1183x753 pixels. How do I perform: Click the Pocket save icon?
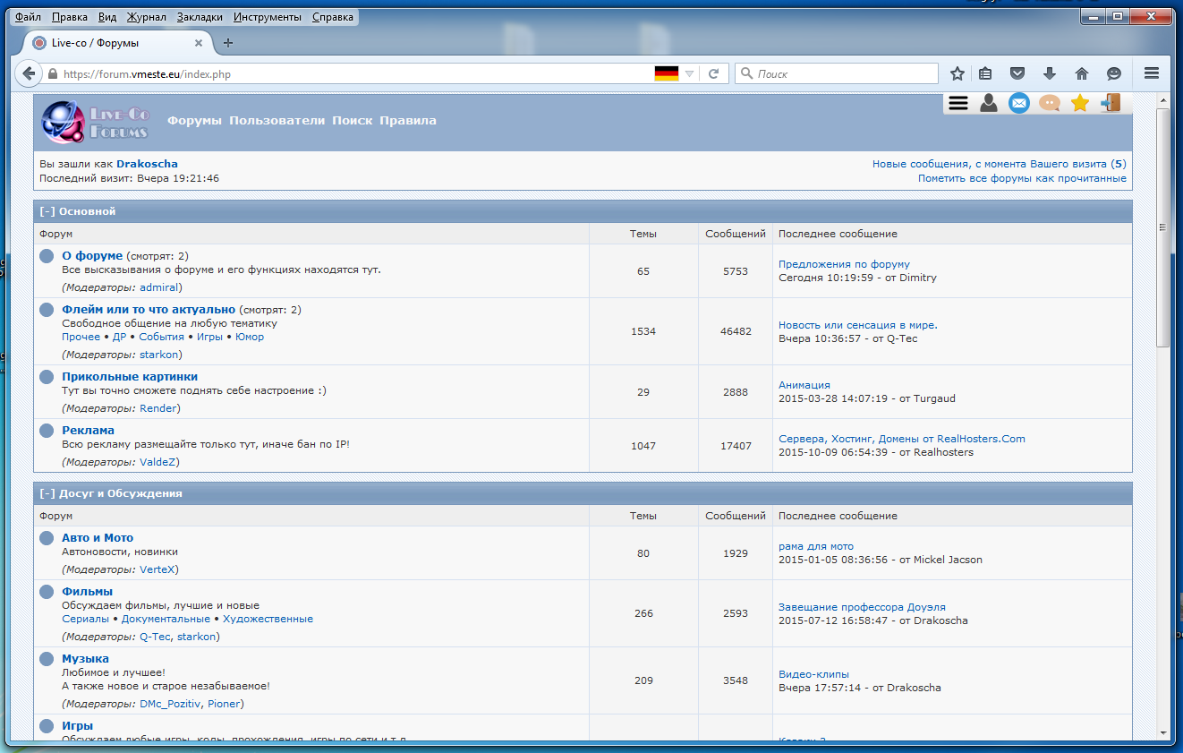click(1017, 74)
